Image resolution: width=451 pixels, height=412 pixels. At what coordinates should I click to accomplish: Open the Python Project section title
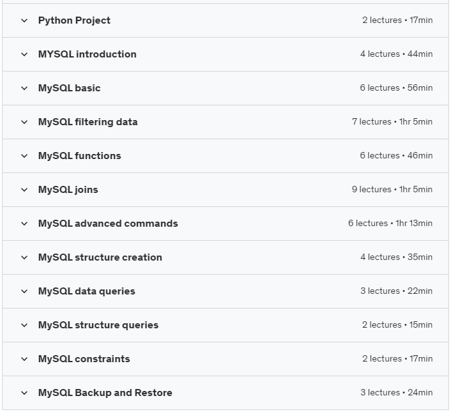click(x=74, y=20)
